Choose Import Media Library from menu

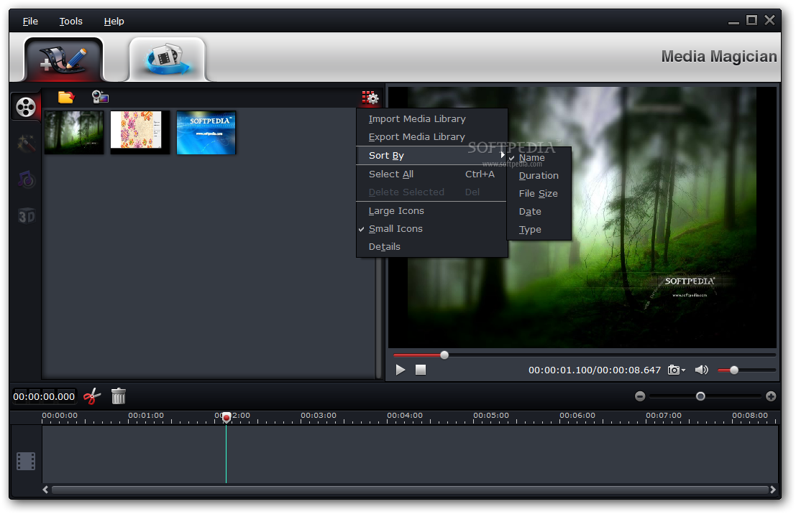click(431, 119)
